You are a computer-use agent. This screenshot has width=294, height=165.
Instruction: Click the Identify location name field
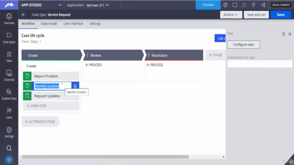[x=53, y=86]
